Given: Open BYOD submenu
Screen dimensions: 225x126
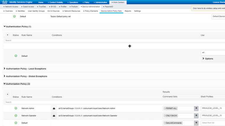Looking at the screenshot, I should tap(53, 6).
